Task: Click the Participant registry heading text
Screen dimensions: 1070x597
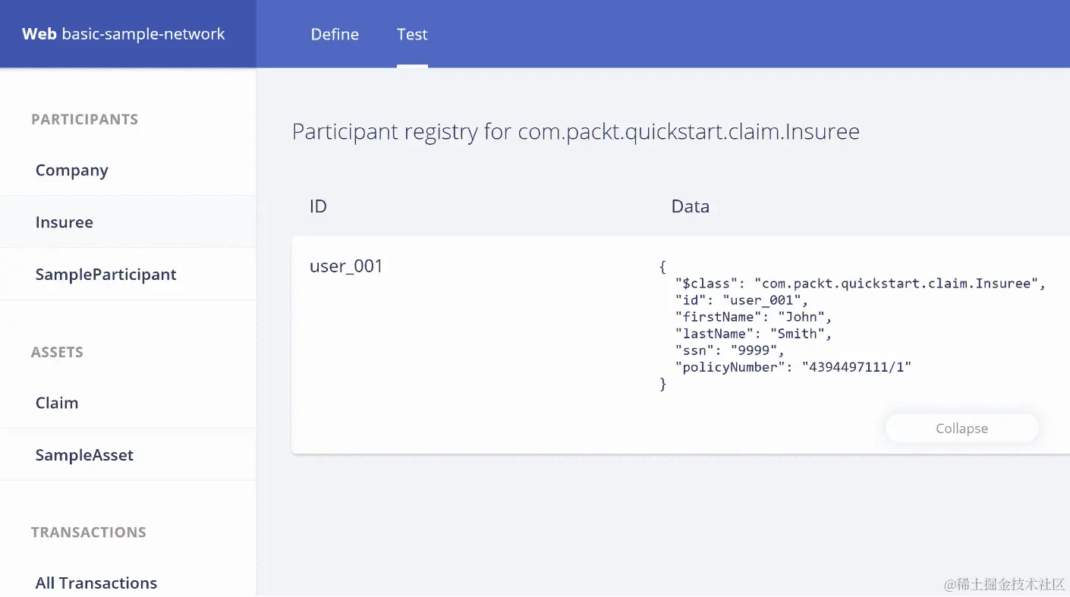Action: click(x=575, y=132)
